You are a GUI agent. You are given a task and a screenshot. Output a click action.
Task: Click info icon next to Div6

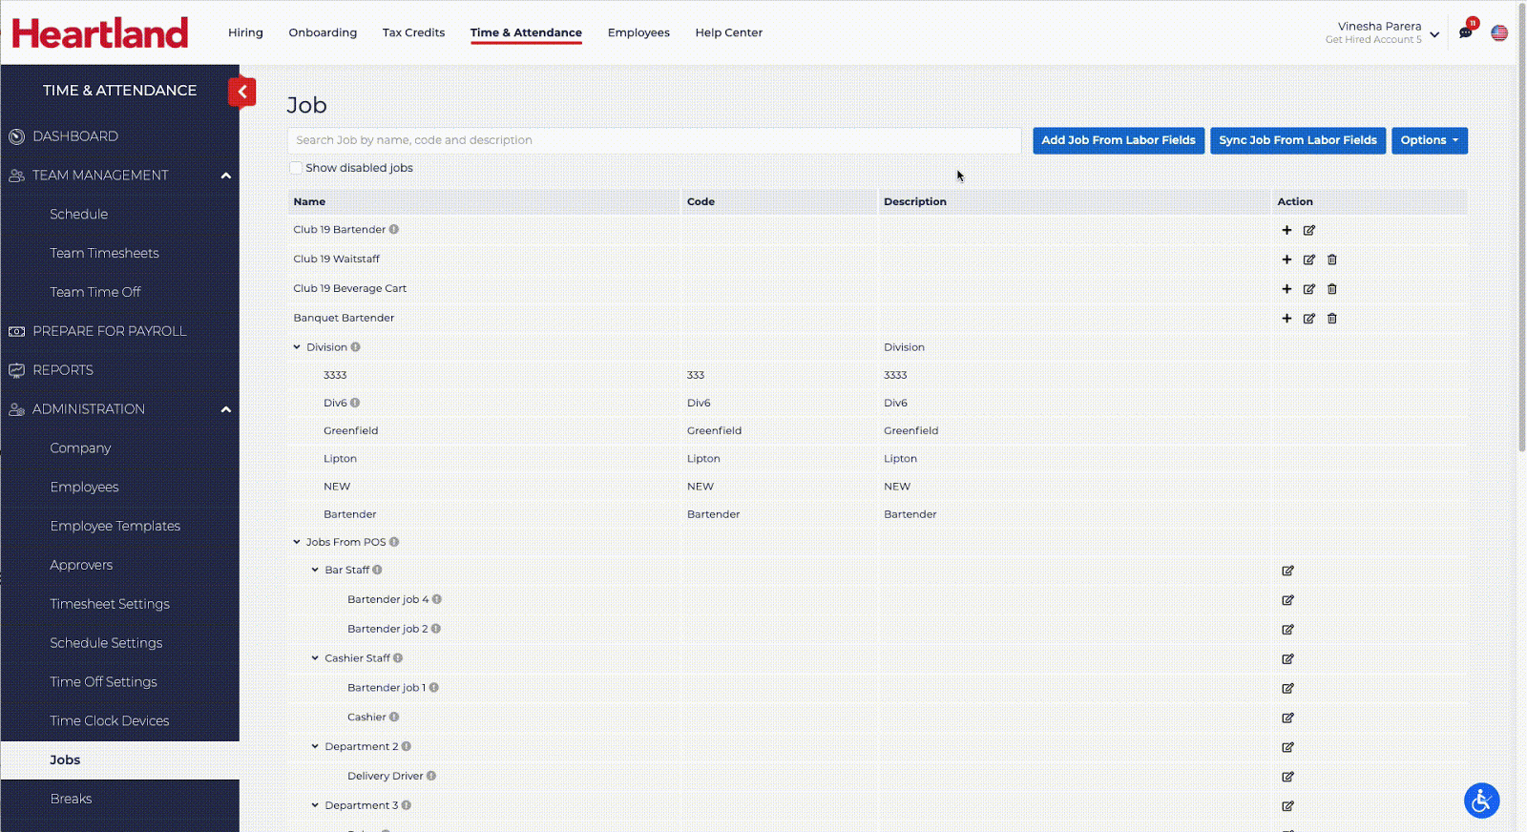click(x=355, y=403)
